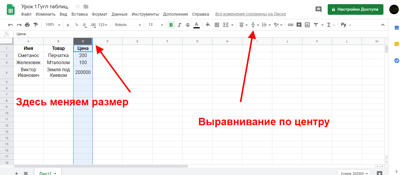Open the fill color bucket
Image resolution: width=400 pixels, height=175 pixels.
pos(208,25)
